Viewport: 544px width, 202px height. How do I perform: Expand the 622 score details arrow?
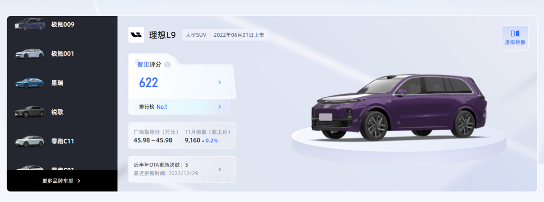pos(220,82)
